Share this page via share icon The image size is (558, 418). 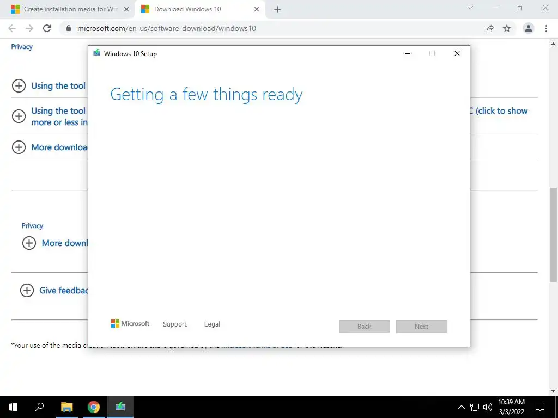[x=489, y=28]
